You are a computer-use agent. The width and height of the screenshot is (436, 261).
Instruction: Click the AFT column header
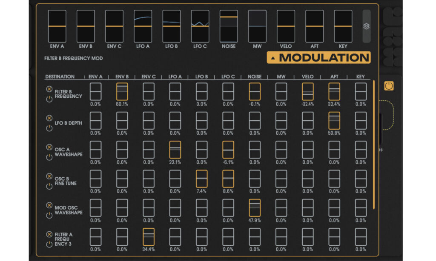point(334,77)
